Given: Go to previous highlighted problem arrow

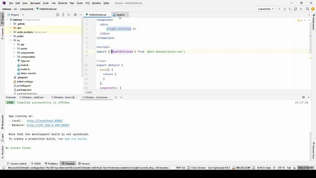Looking at the screenshot, I should pyautogui.click(x=305, y=20).
